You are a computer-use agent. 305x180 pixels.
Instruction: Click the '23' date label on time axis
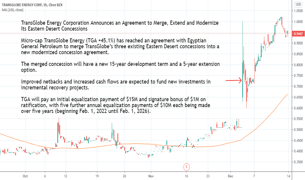click(208, 176)
